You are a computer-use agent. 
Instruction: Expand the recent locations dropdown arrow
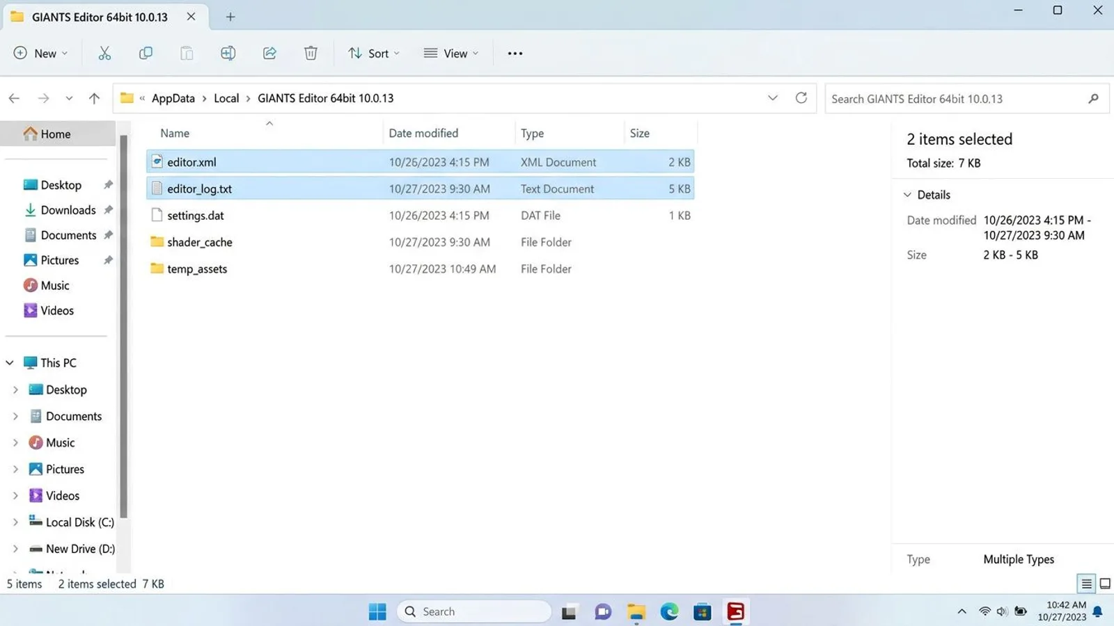pyautogui.click(x=69, y=98)
